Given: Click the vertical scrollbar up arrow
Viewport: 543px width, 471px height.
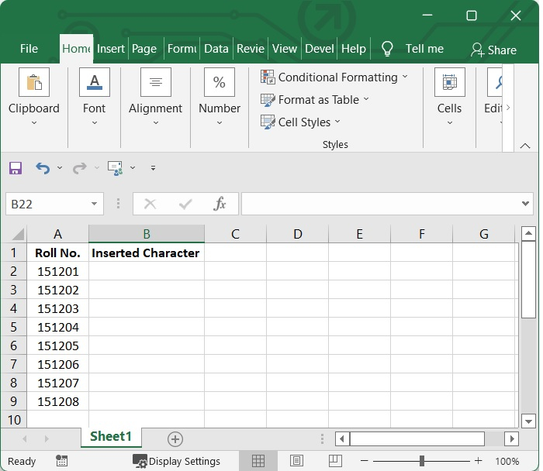Looking at the screenshot, I should click(528, 233).
